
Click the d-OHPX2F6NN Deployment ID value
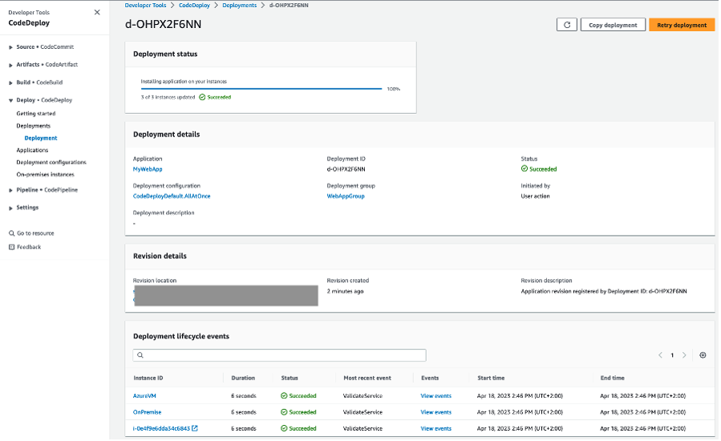click(x=346, y=170)
